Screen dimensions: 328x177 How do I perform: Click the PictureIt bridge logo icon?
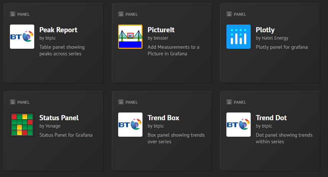130,37
